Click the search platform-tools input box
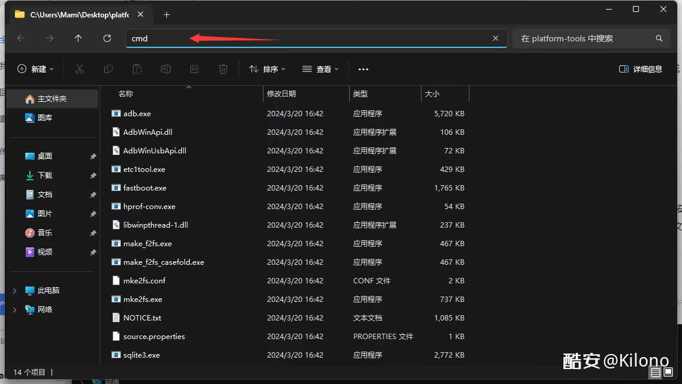Viewport: 682px width, 384px height. coord(584,38)
